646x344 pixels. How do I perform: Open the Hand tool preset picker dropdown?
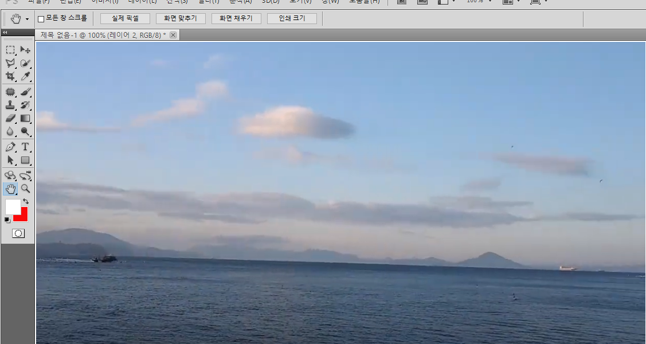tap(27, 19)
